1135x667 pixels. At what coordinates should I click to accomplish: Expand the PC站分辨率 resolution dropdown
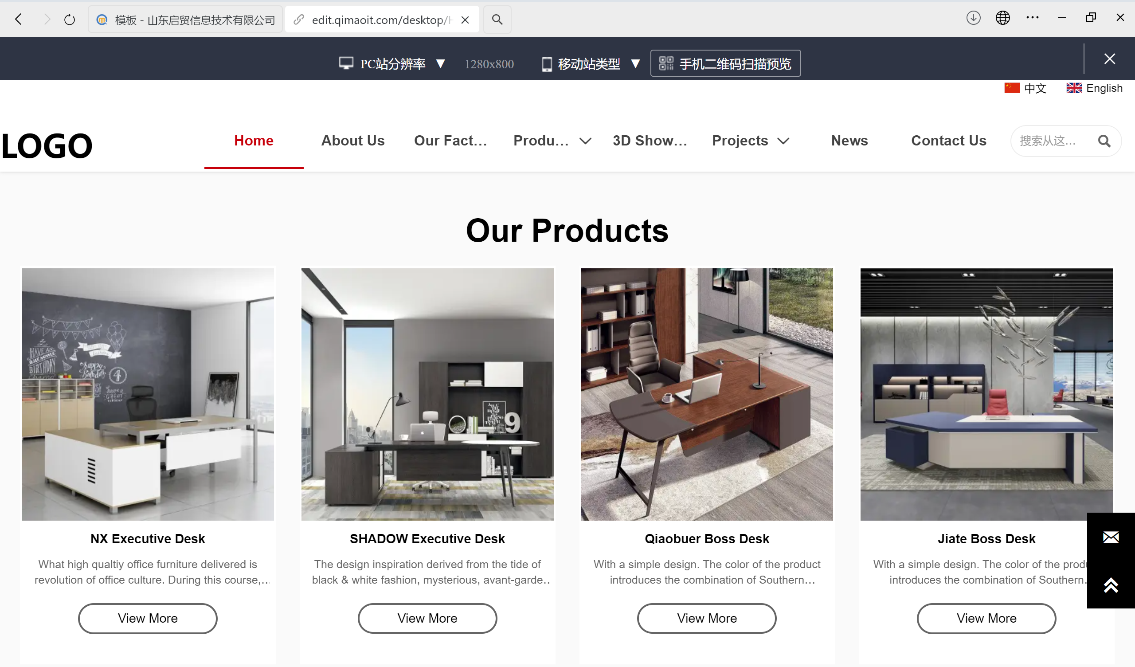pos(441,64)
